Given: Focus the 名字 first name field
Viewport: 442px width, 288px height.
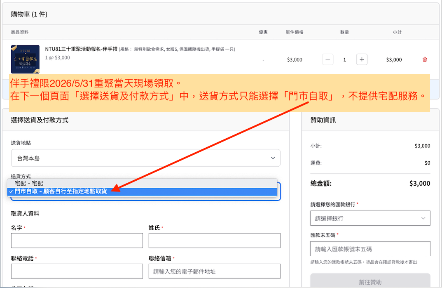Looking at the screenshot, I should pos(77,241).
